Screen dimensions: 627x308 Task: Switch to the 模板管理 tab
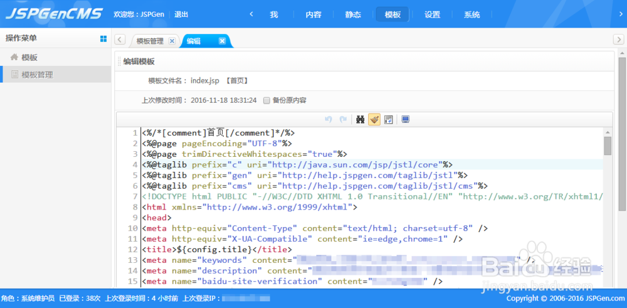(150, 41)
